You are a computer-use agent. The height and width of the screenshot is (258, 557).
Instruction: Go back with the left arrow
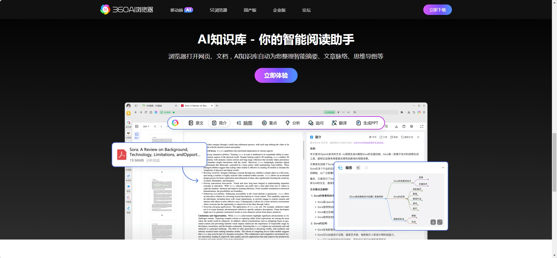tap(136, 112)
